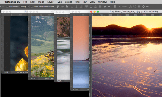The width and height of the screenshot is (162, 97).
Task: Select the 3D Slide camera mode icon
Action: (143, 7)
